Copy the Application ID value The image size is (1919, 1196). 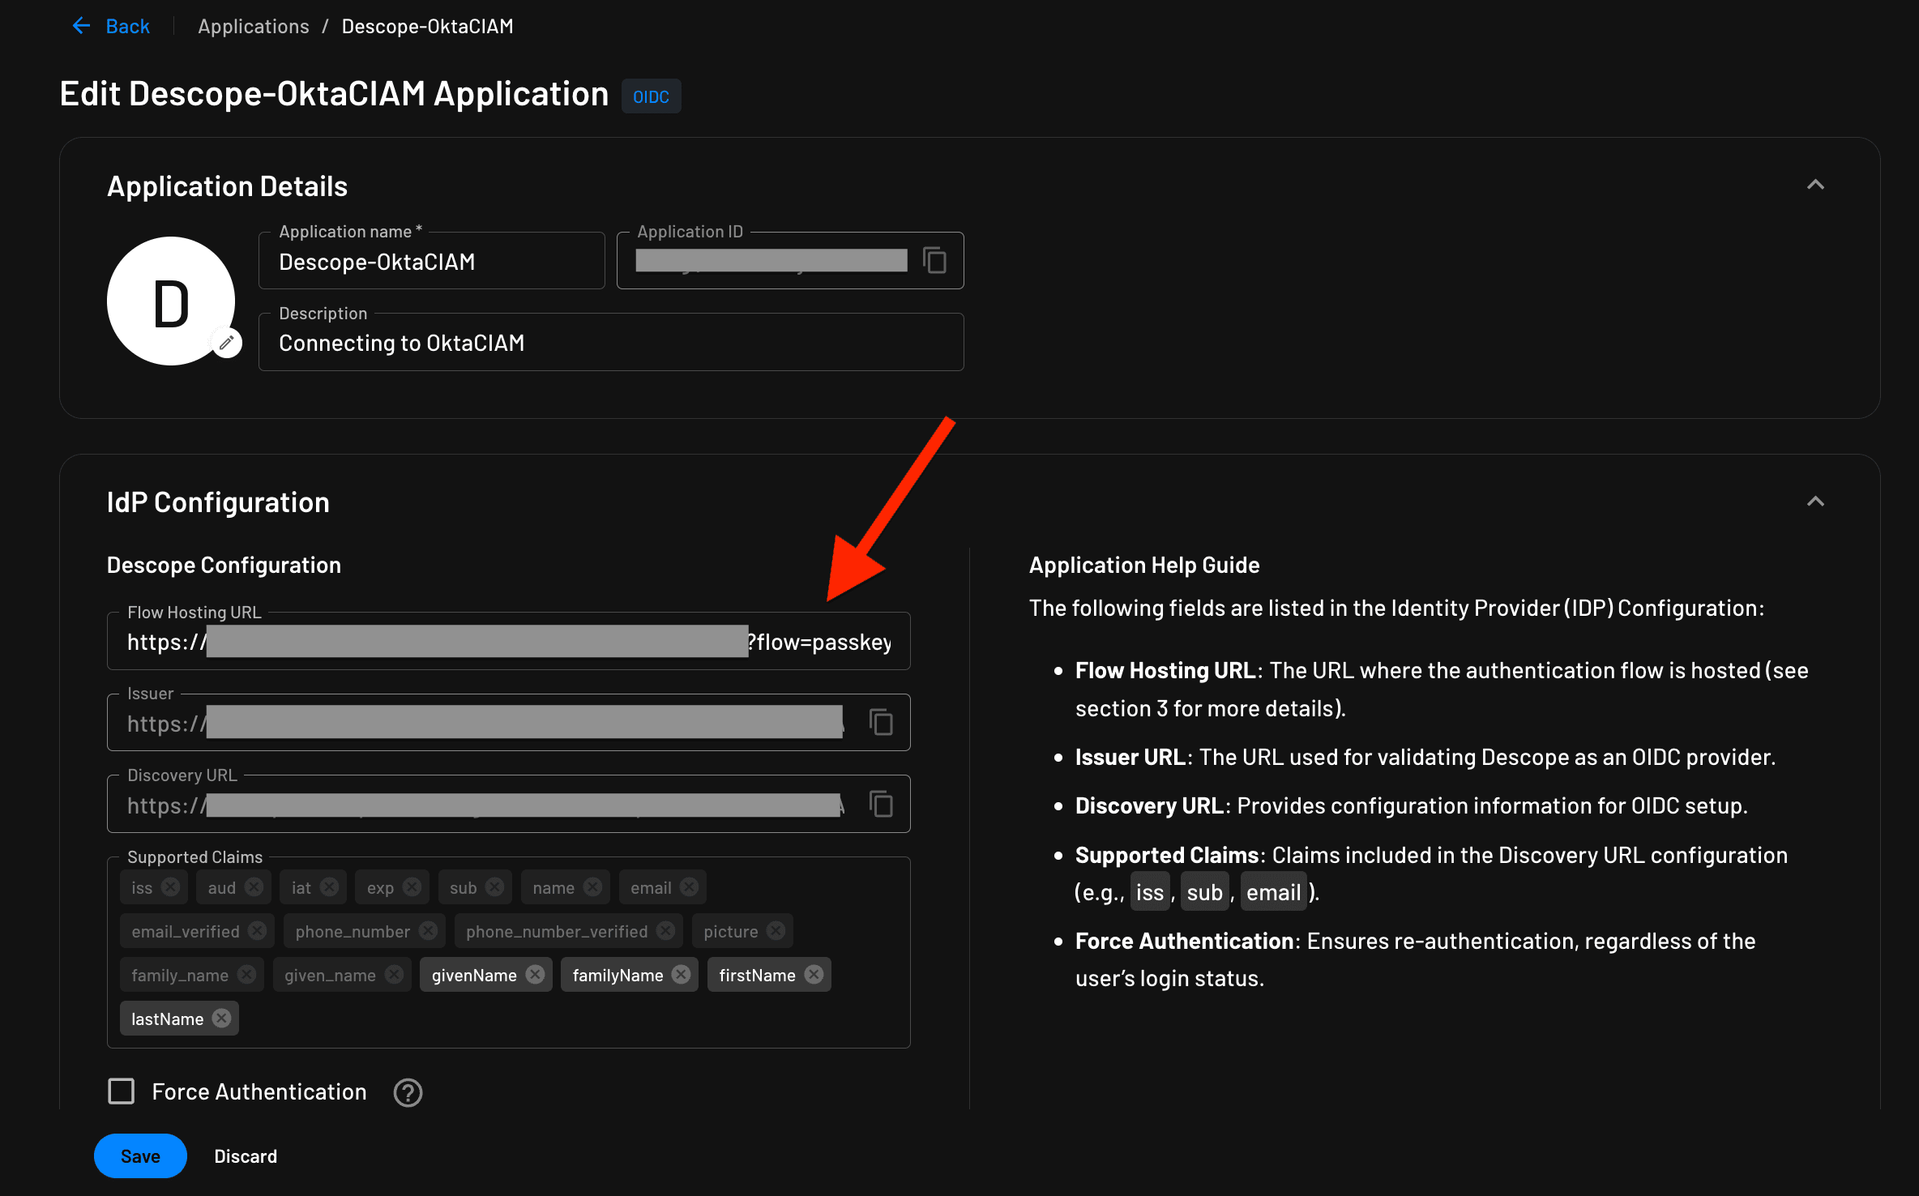(934, 260)
